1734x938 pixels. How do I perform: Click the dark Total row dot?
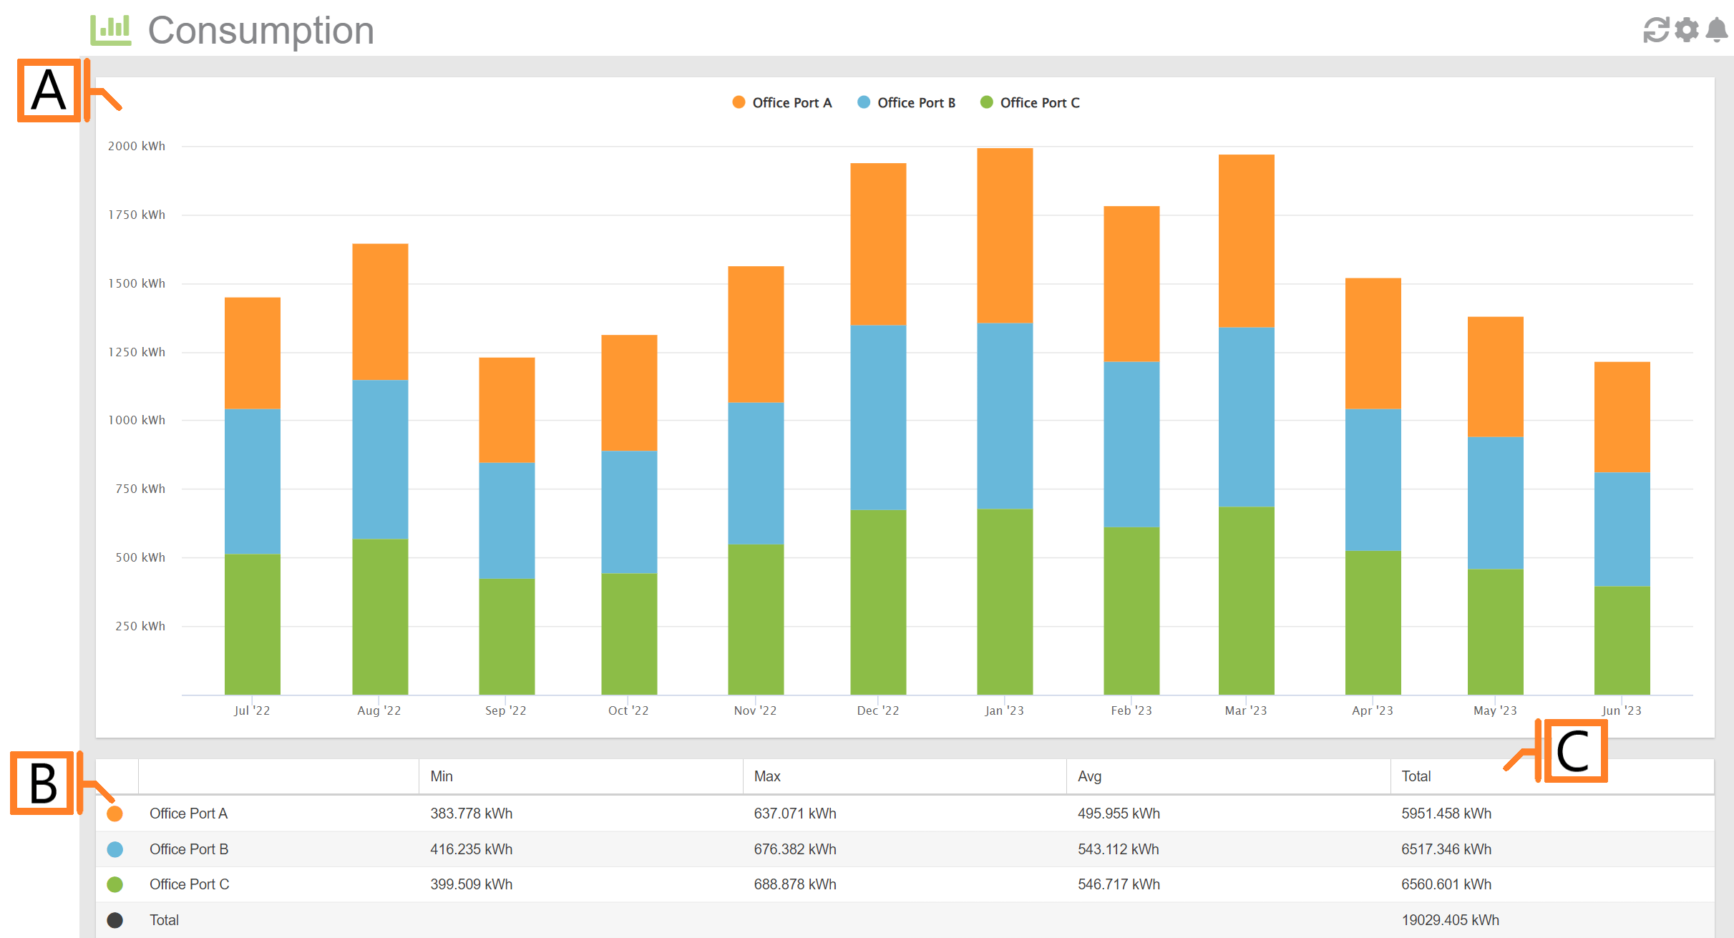coord(115,920)
